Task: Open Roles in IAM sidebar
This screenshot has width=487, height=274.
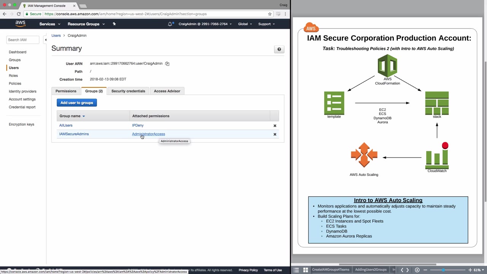Action: pos(13,76)
